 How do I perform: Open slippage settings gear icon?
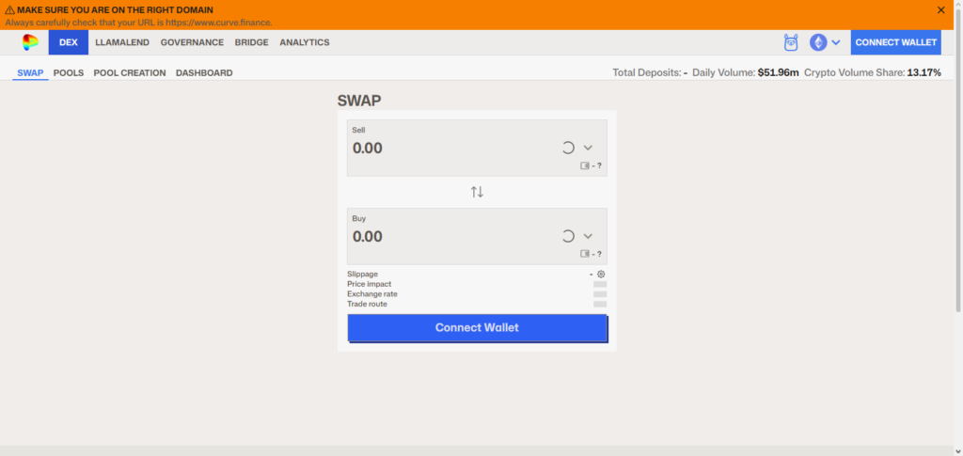click(601, 275)
